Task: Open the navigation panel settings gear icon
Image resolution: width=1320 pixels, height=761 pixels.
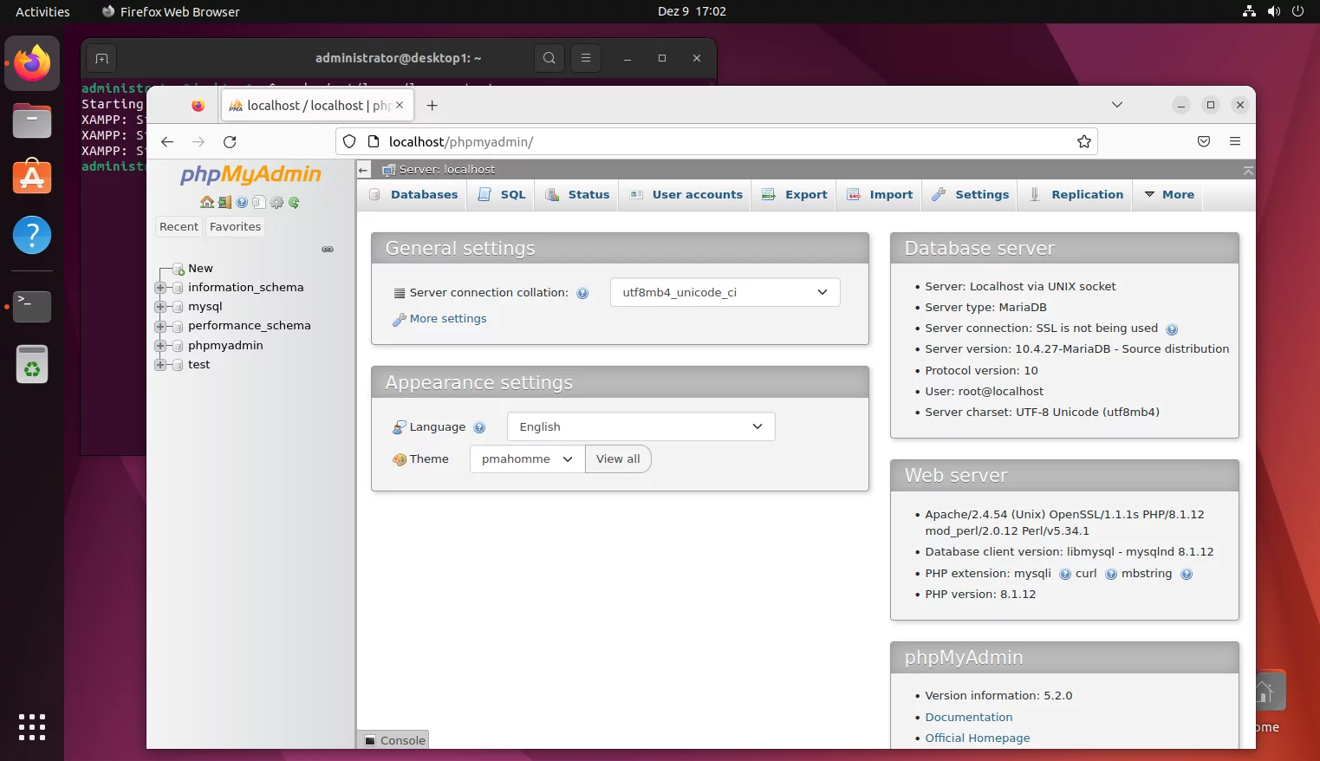Action: [276, 202]
